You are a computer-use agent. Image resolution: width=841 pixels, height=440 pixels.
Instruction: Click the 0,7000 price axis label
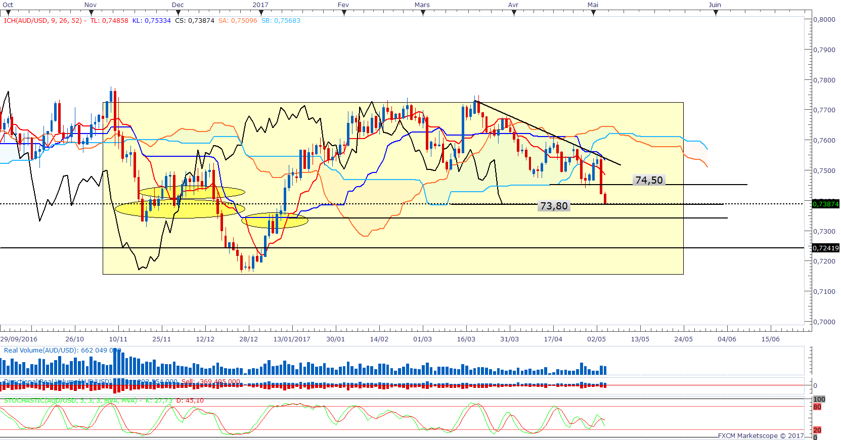tap(824, 322)
